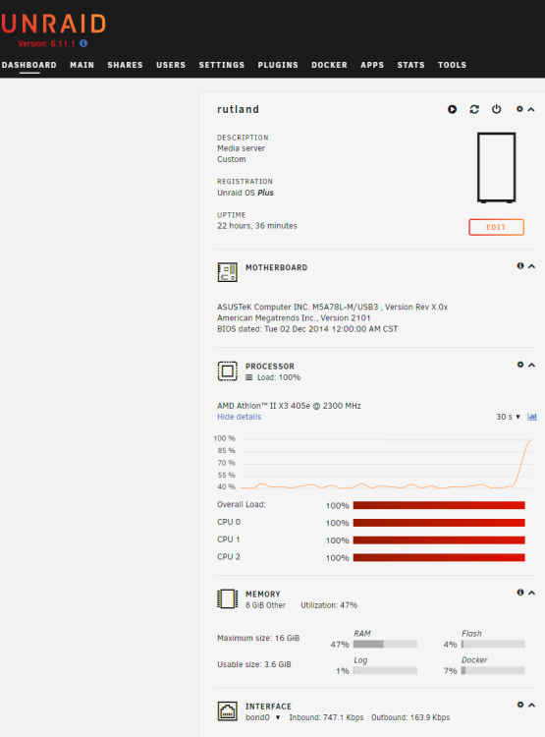Click the Processor chip icon
Screen dimensions: 545x737
click(x=228, y=370)
